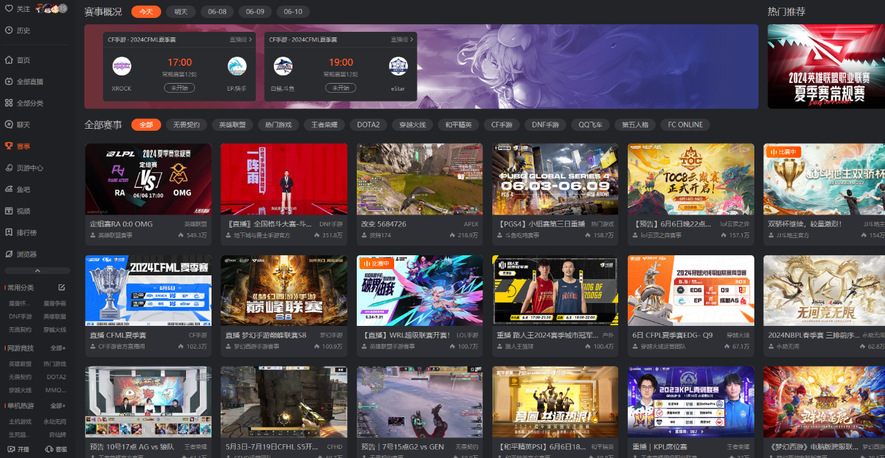885x458 pixels.
Task: Select the 06-09 date tab
Action: click(x=255, y=12)
